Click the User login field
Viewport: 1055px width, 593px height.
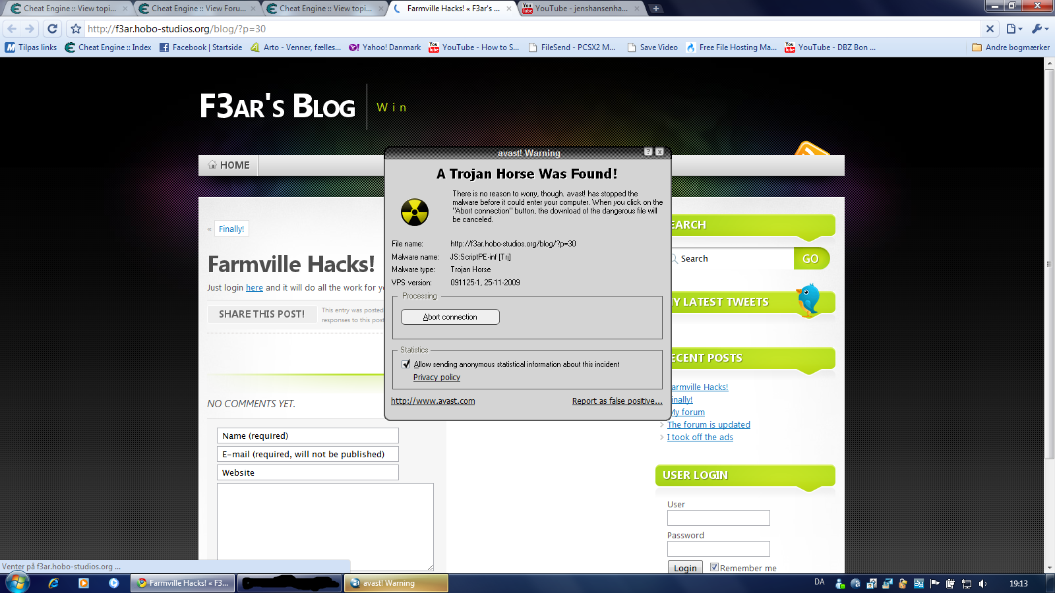pyautogui.click(x=719, y=518)
